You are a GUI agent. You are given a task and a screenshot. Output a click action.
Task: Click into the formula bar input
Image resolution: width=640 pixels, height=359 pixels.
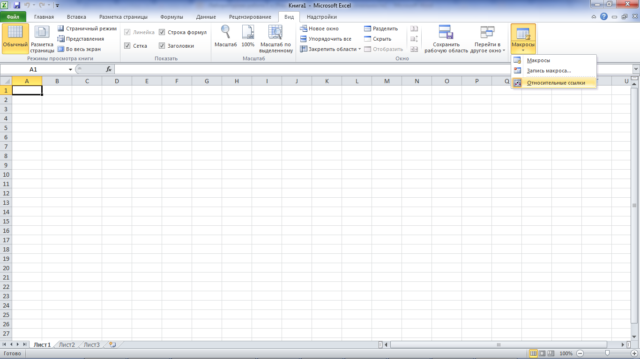point(372,69)
